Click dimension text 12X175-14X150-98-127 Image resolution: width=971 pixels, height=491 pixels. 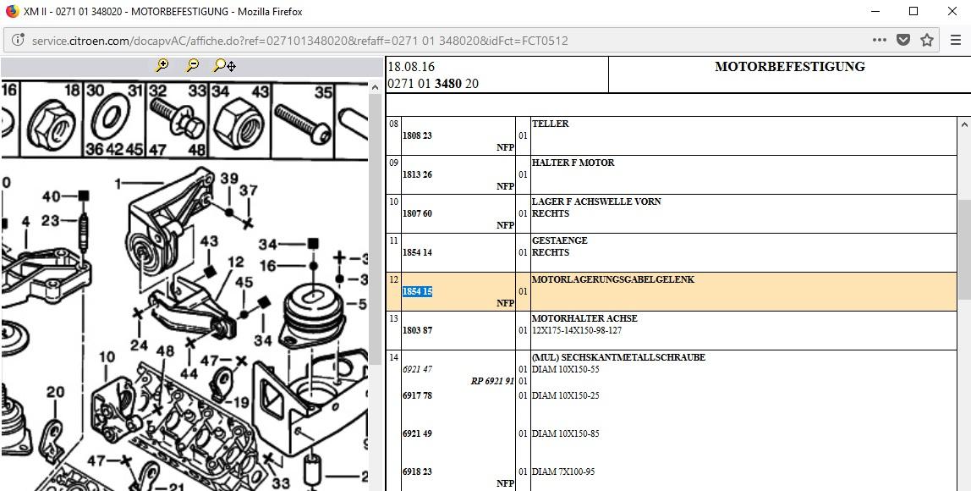[577, 330]
